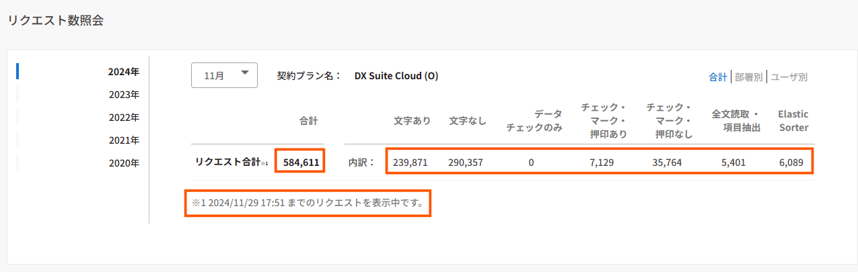Switch to 部署別 breakdown view

(x=748, y=77)
